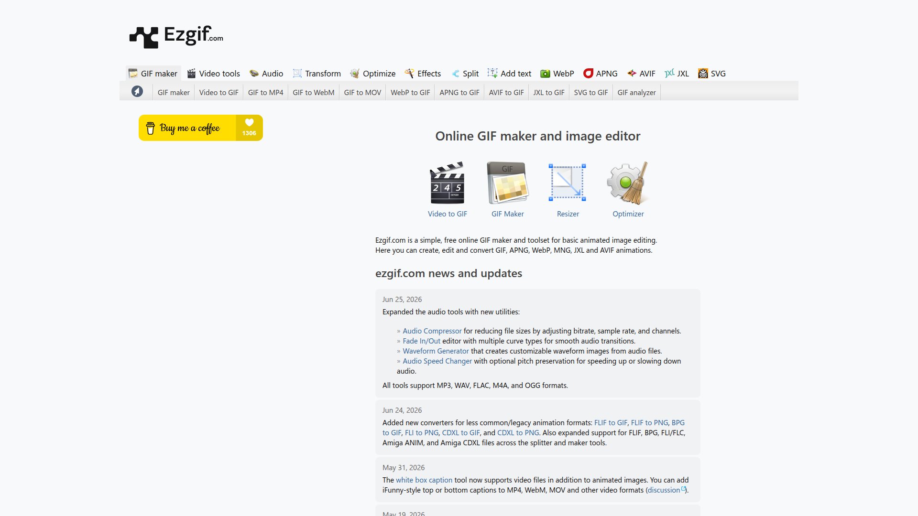This screenshot has width=918, height=516.
Task: Select the GIF to MP4 submenu tab
Action: [x=265, y=92]
